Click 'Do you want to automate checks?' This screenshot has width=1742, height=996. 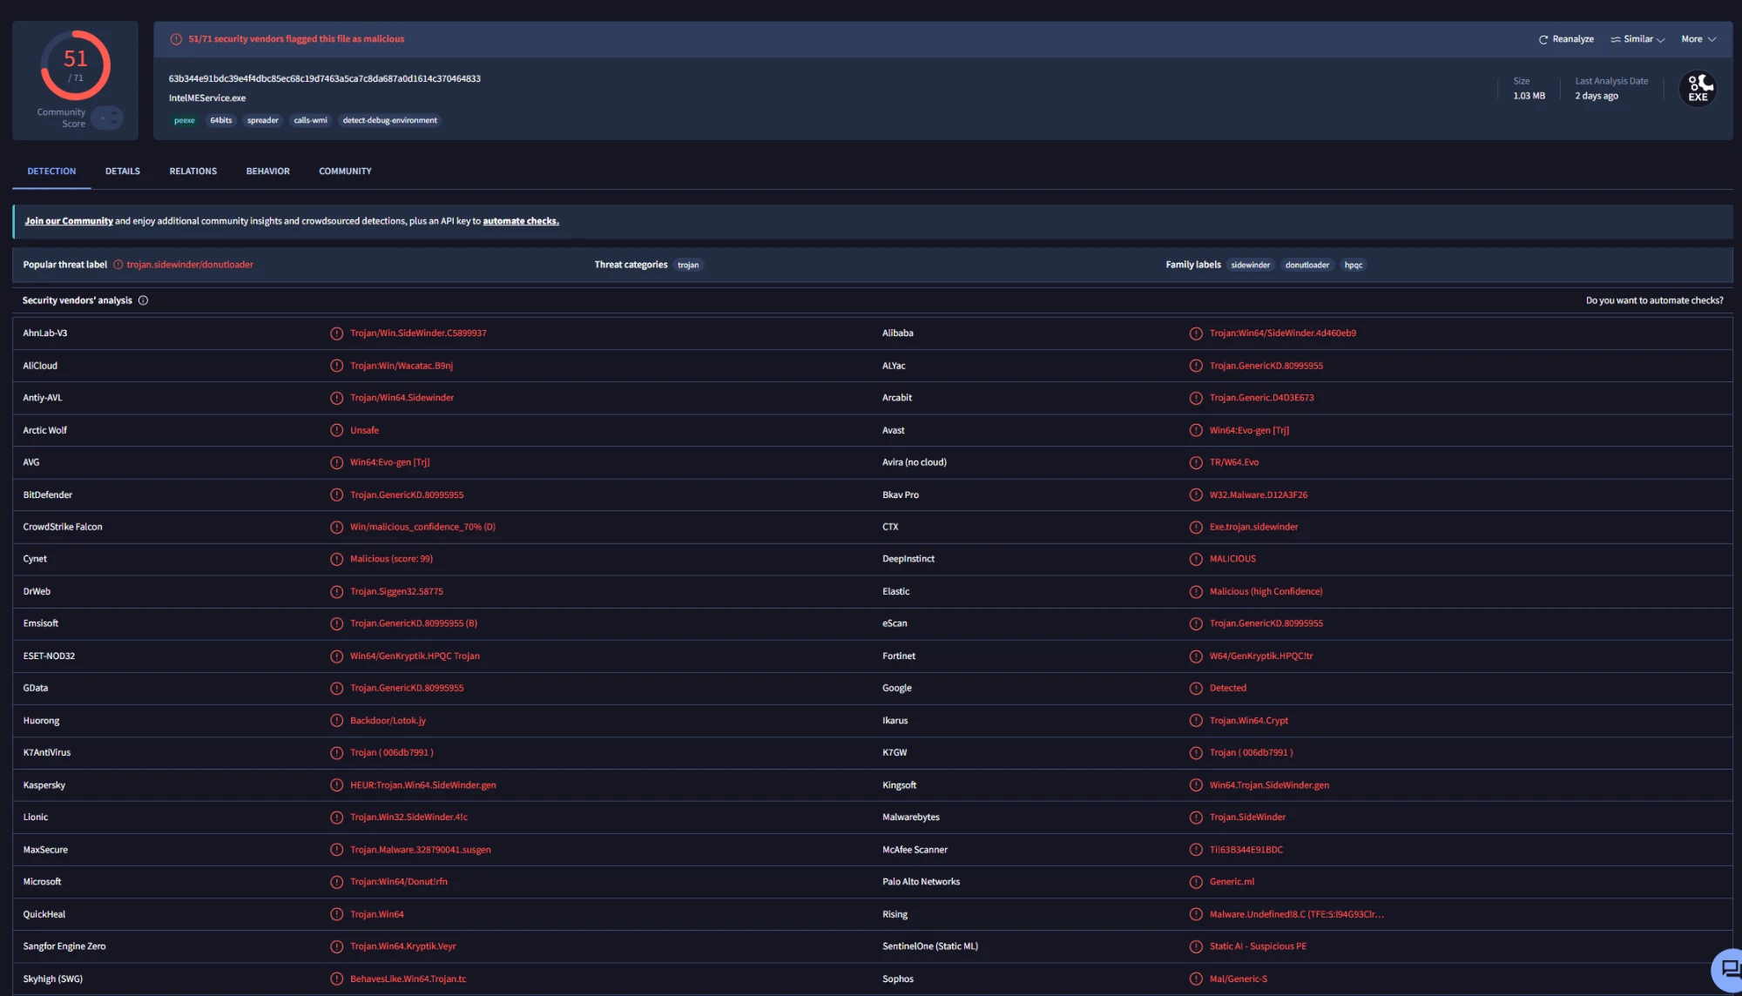click(1654, 300)
